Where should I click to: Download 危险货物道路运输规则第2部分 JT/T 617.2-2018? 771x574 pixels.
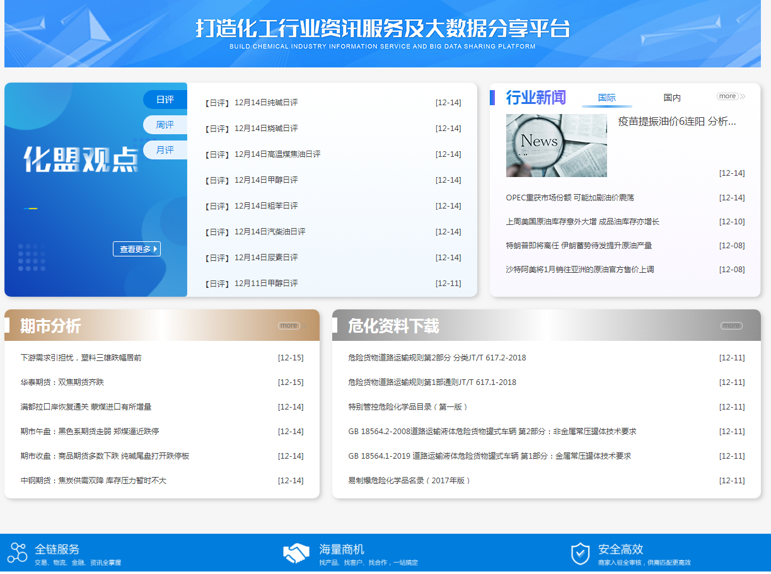click(437, 358)
